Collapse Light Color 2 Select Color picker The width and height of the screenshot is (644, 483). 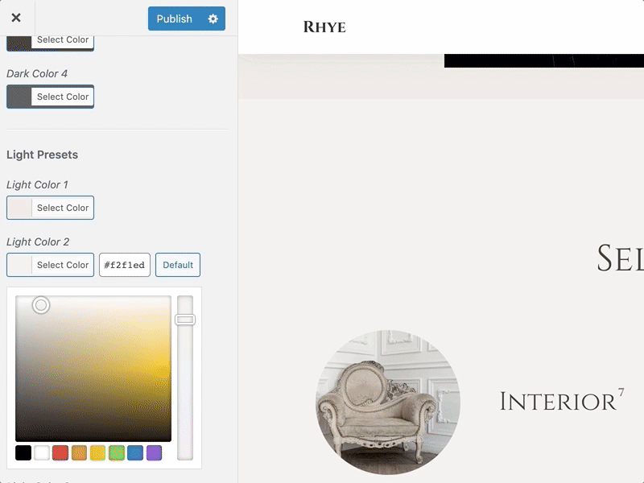pos(50,265)
